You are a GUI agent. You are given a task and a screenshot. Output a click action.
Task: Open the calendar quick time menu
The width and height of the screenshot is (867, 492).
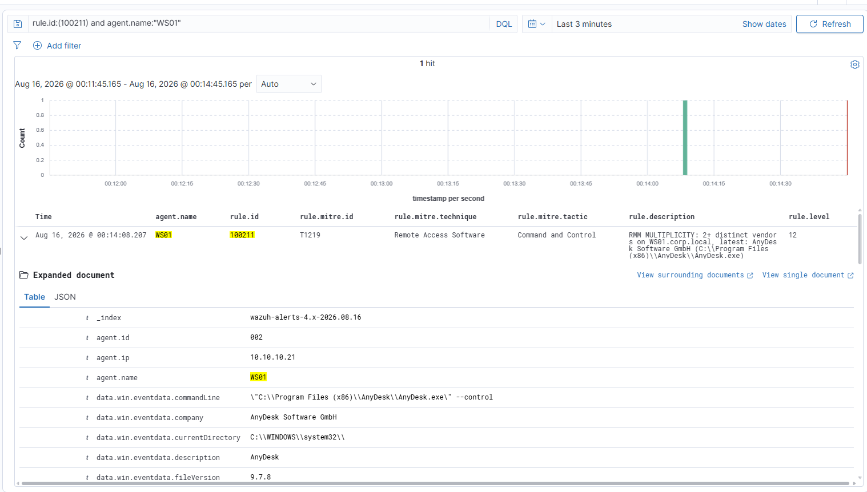[537, 24]
